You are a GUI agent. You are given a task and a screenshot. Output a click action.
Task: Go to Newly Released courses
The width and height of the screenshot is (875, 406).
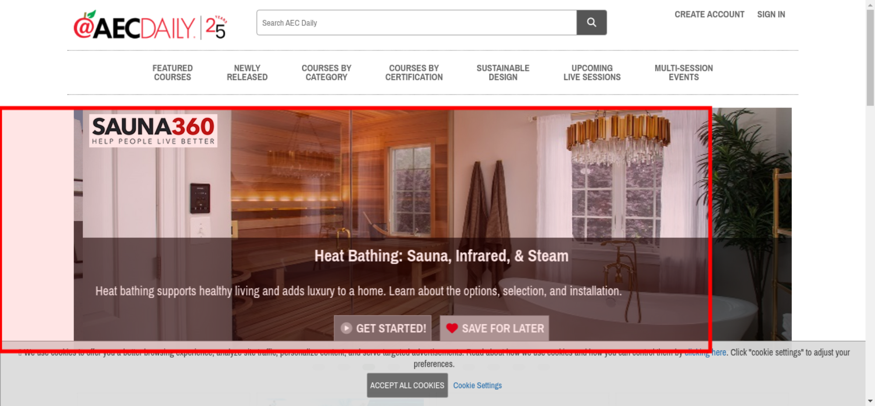pos(247,73)
